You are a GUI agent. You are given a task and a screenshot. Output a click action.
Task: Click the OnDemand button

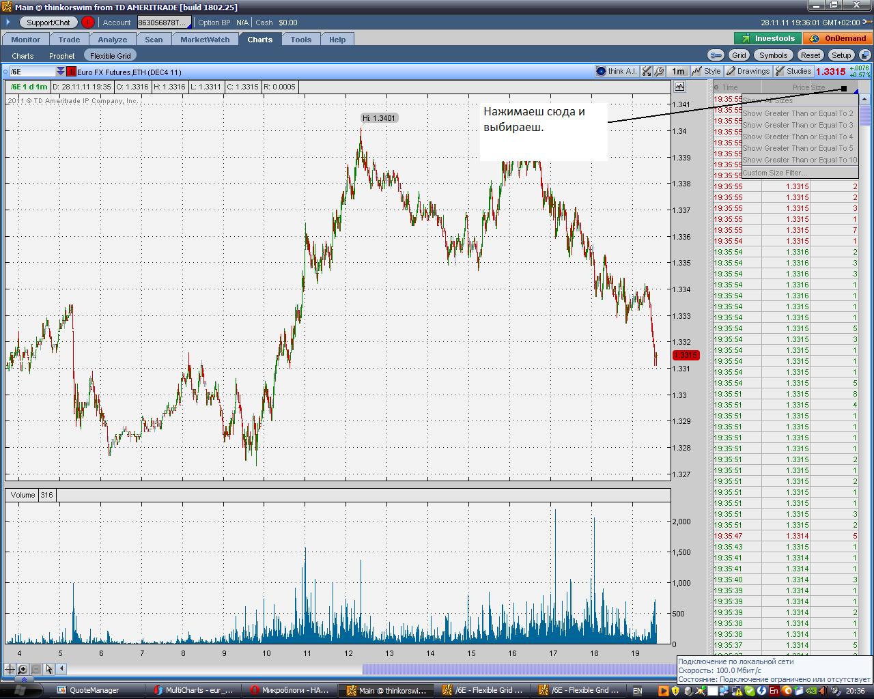coord(839,39)
